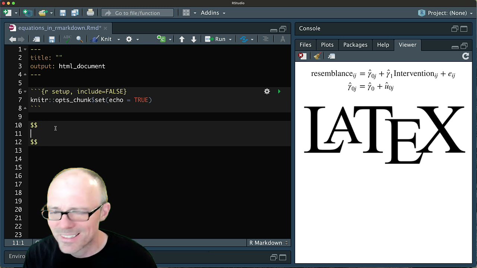
Task: Click the Save All documents icon
Action: 75,13
